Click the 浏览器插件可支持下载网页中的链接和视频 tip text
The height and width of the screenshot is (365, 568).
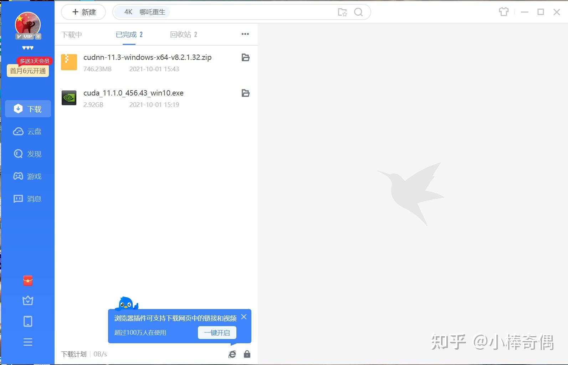click(x=175, y=318)
